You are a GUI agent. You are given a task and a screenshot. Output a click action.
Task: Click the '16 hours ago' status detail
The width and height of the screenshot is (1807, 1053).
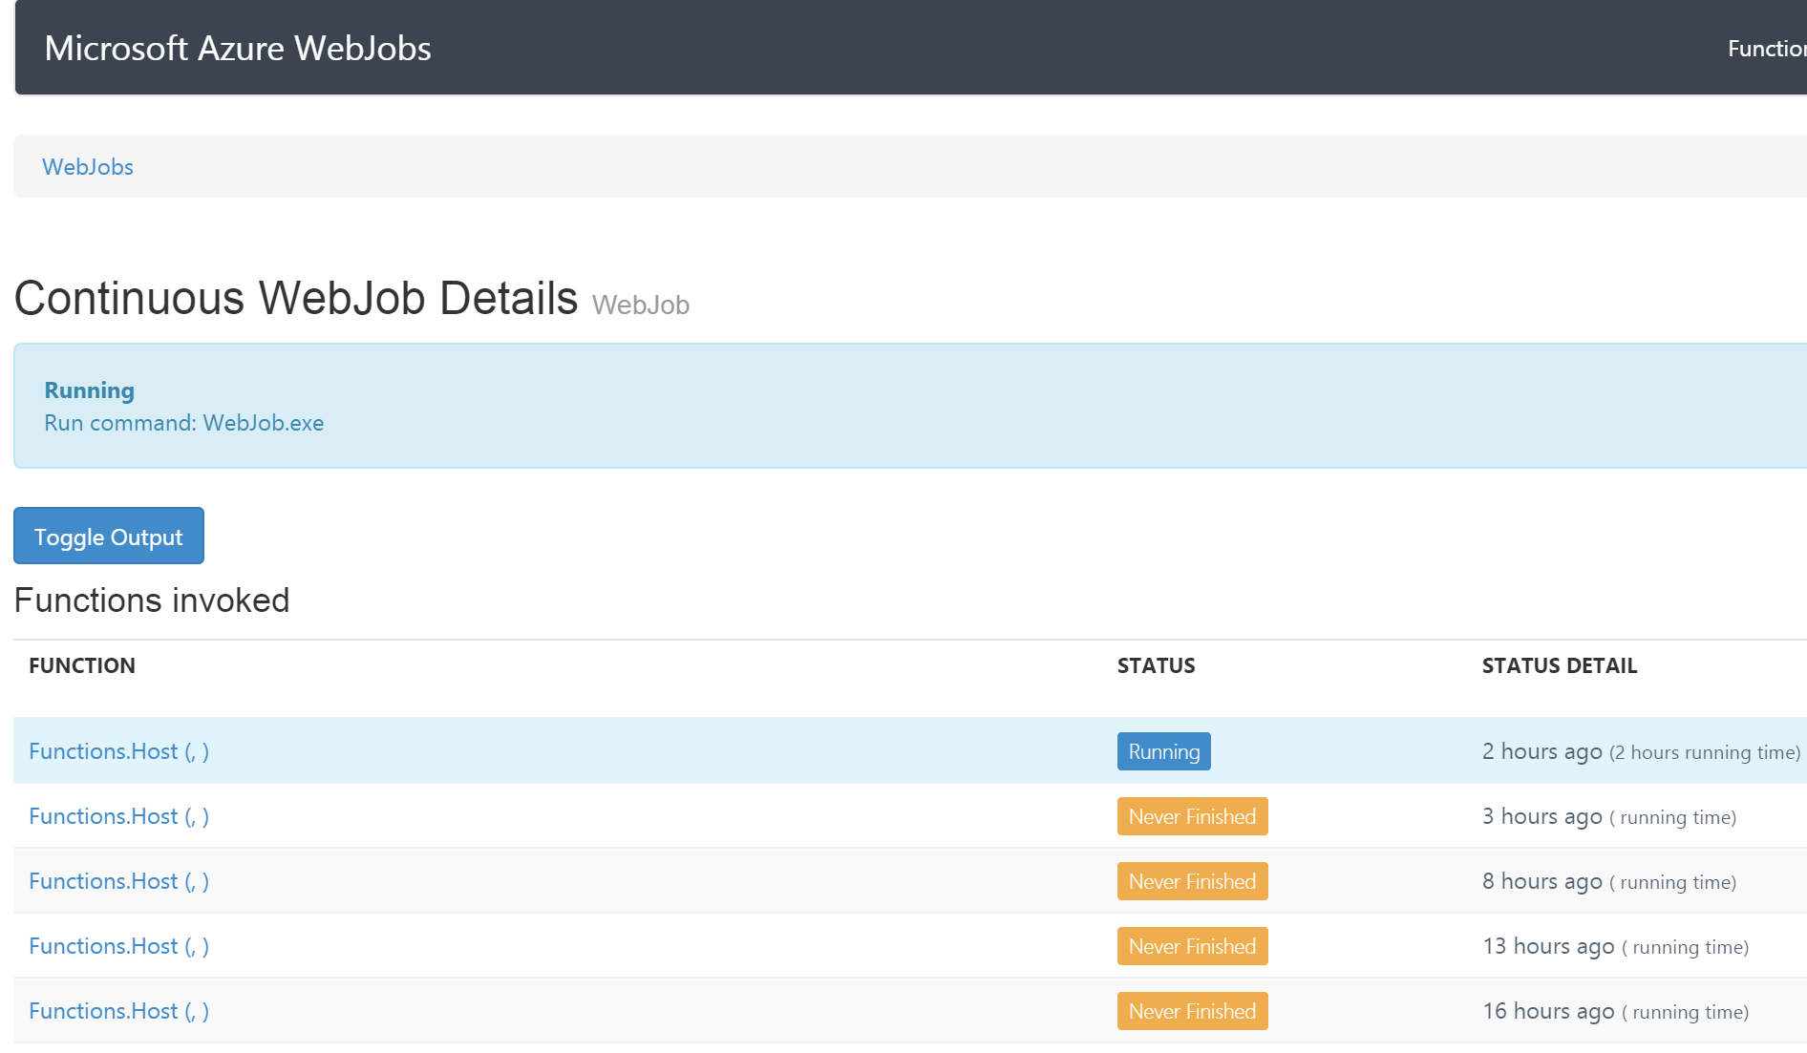tap(1548, 1011)
